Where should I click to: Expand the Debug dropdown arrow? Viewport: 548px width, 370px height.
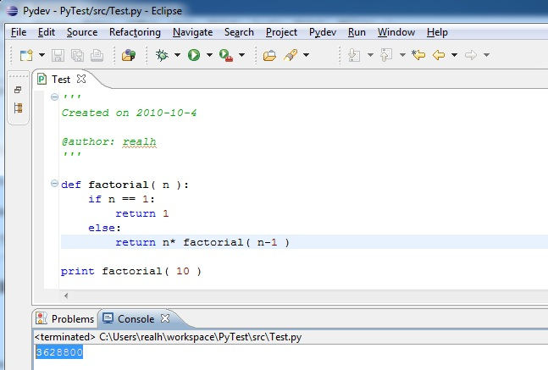point(177,55)
